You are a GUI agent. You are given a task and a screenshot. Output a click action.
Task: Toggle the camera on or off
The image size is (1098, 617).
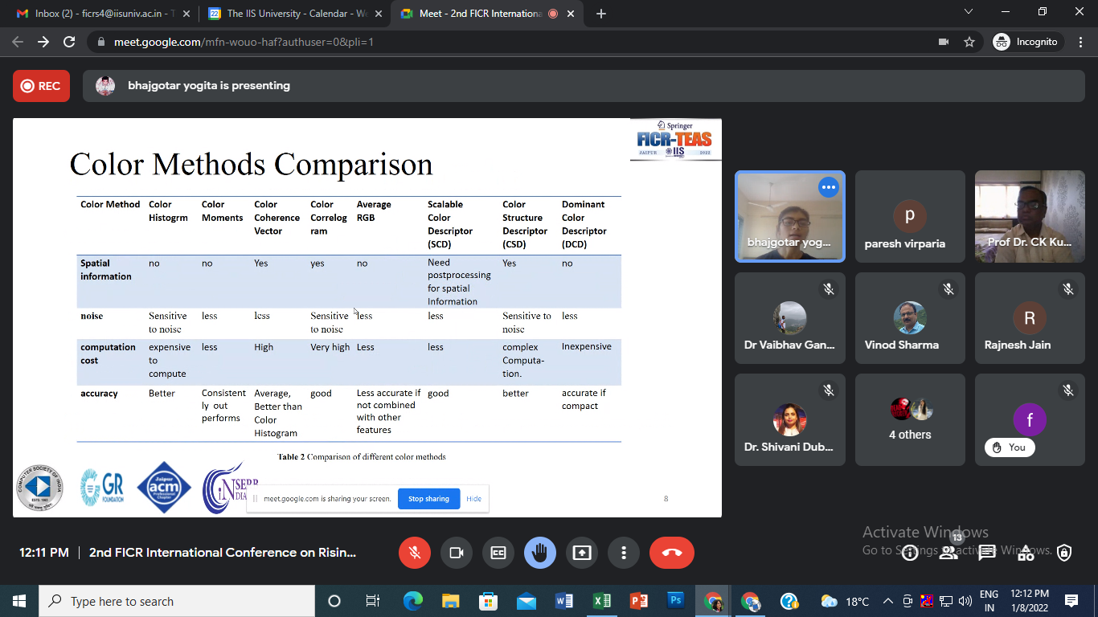tap(457, 553)
